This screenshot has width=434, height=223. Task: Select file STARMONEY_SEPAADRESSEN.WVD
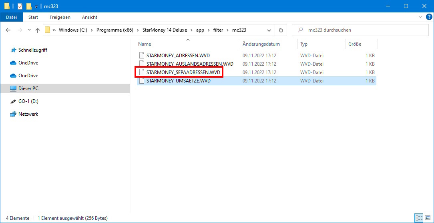(x=183, y=72)
